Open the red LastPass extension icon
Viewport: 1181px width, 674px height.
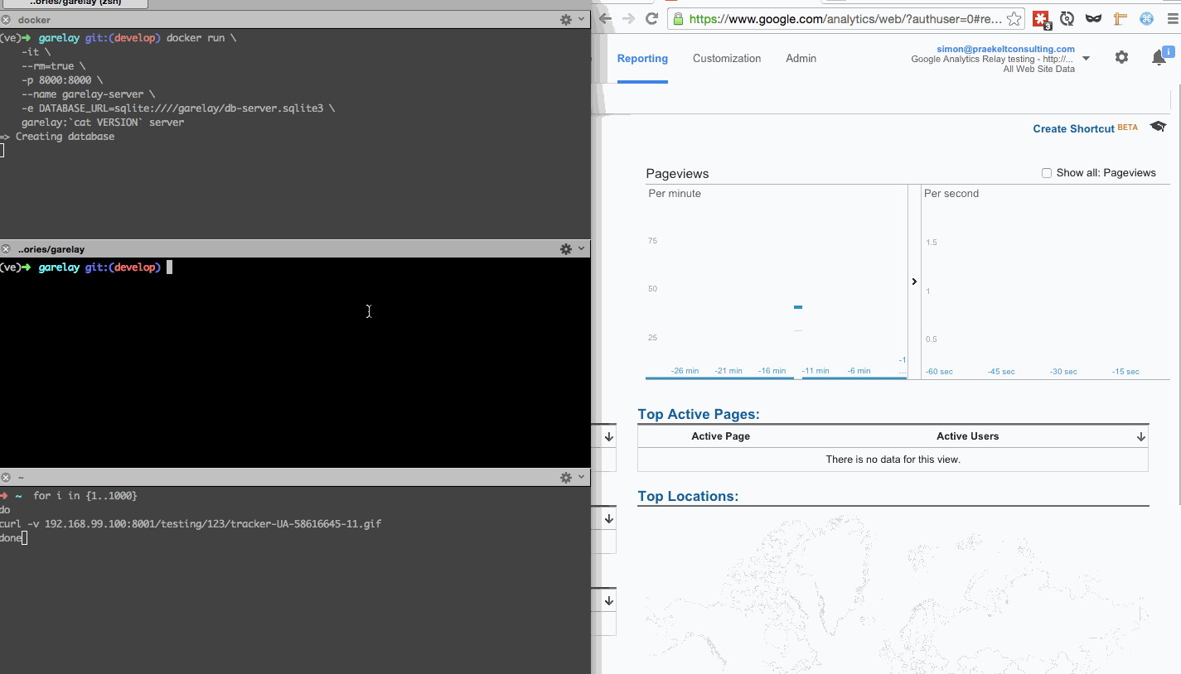(x=1041, y=19)
